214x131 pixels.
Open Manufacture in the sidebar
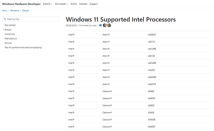(x=11, y=39)
